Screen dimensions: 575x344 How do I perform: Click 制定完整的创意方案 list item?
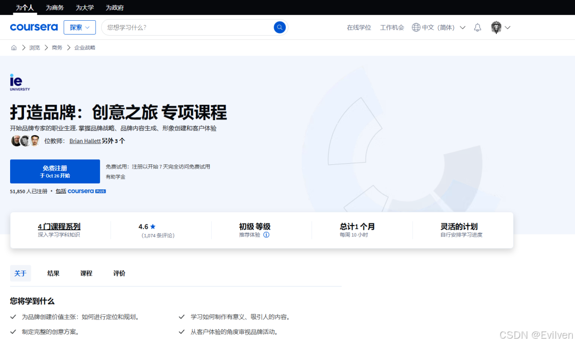[x=50, y=332]
